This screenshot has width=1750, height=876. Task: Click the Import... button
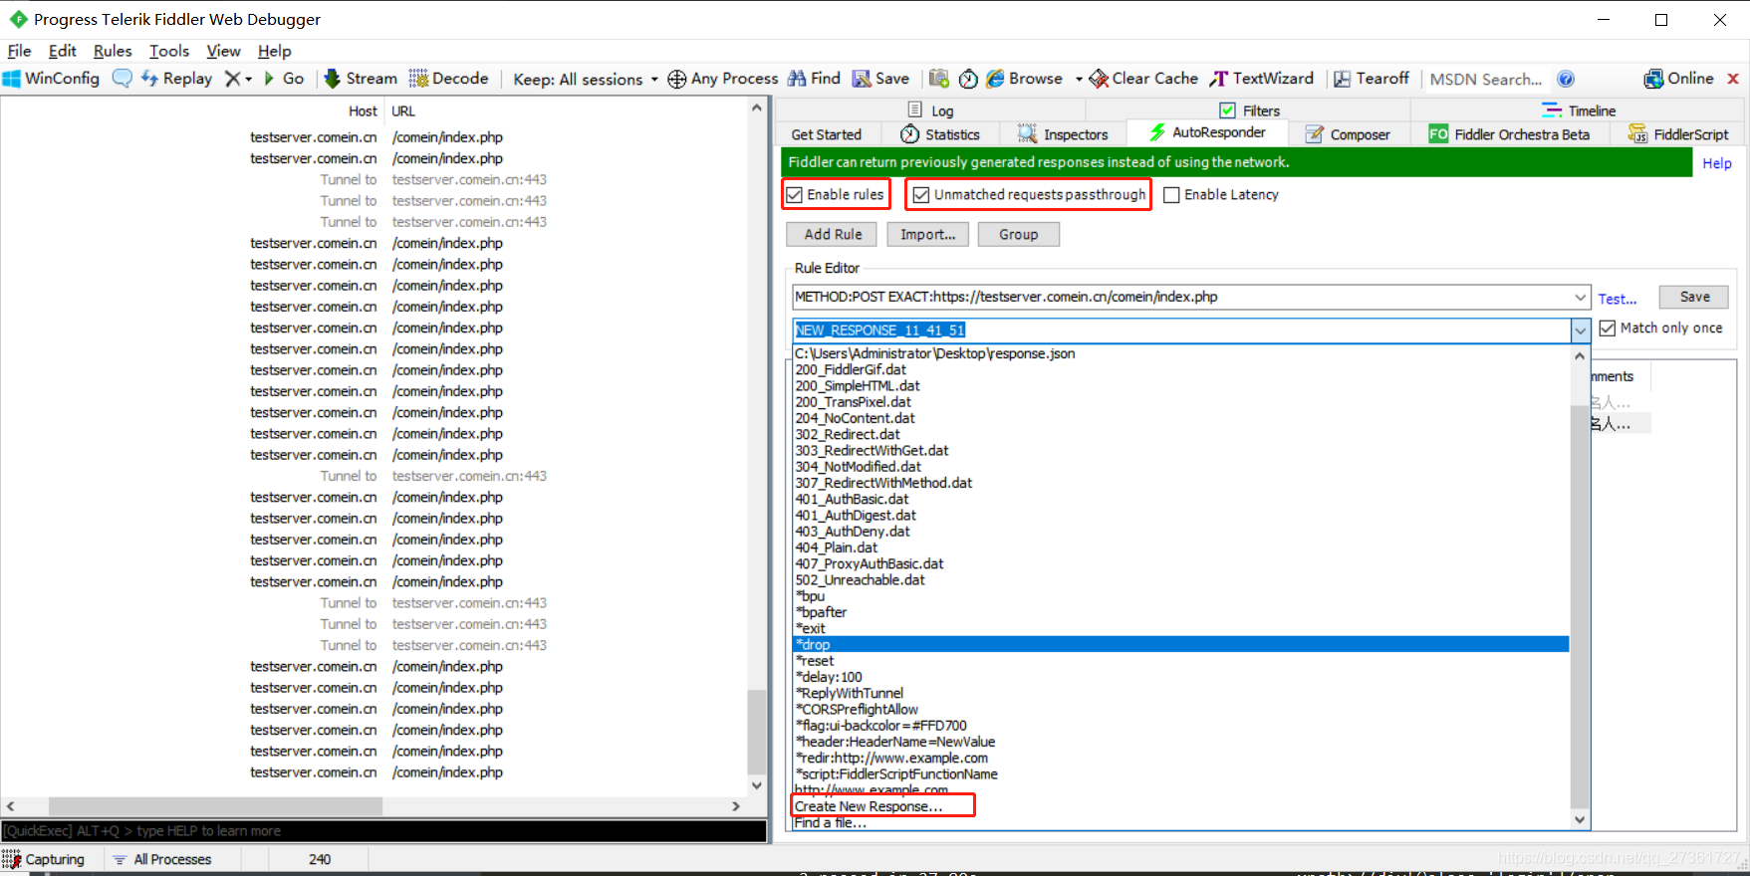pyautogui.click(x=927, y=234)
